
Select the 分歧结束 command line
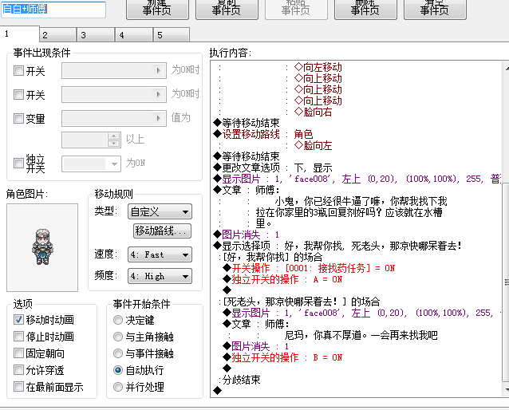[239, 380]
